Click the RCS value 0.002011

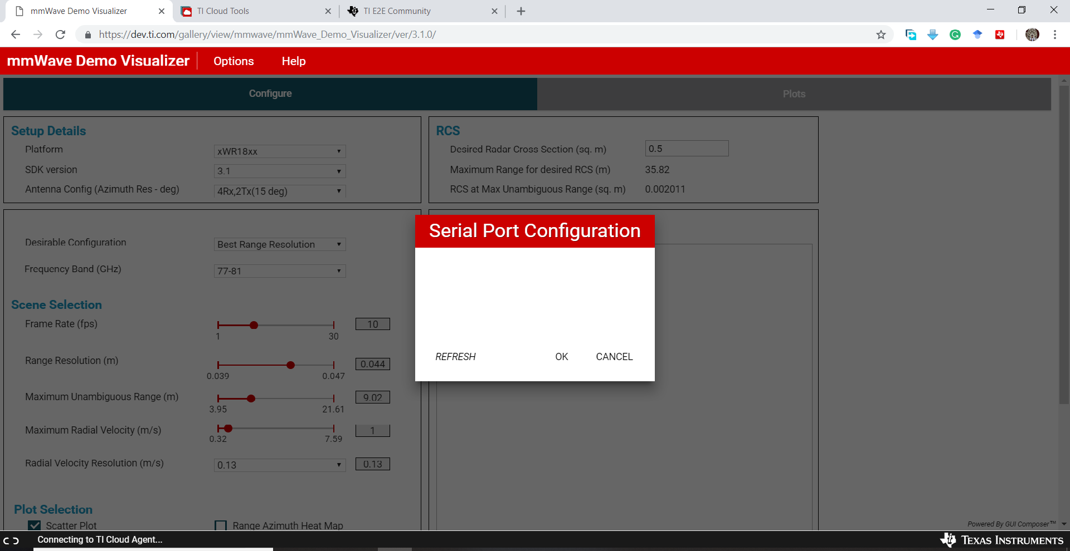coord(665,189)
